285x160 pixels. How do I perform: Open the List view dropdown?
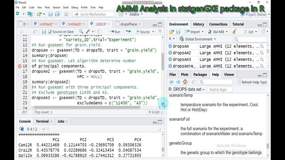[250, 32]
